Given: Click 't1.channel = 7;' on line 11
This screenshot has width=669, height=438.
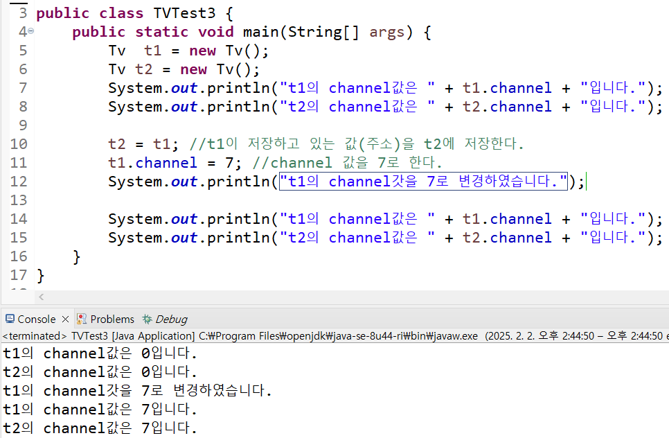Looking at the screenshot, I should tap(175, 163).
